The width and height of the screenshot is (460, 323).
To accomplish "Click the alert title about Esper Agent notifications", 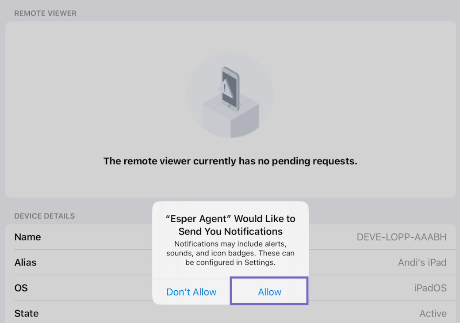I will tap(230, 225).
